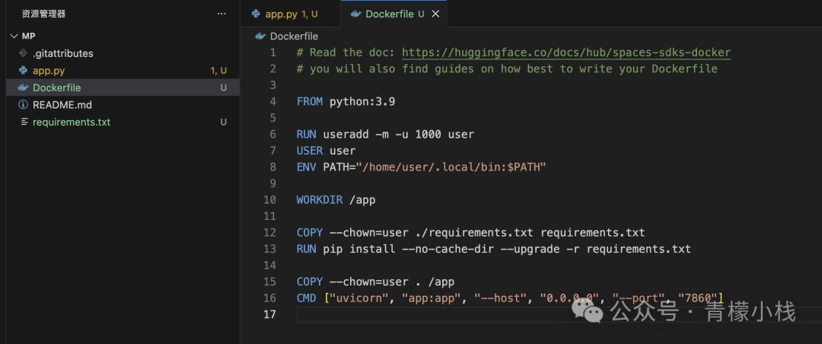The height and width of the screenshot is (344, 822).
Task: Click the Docker icon on Dockerfile tab
Action: click(x=356, y=14)
